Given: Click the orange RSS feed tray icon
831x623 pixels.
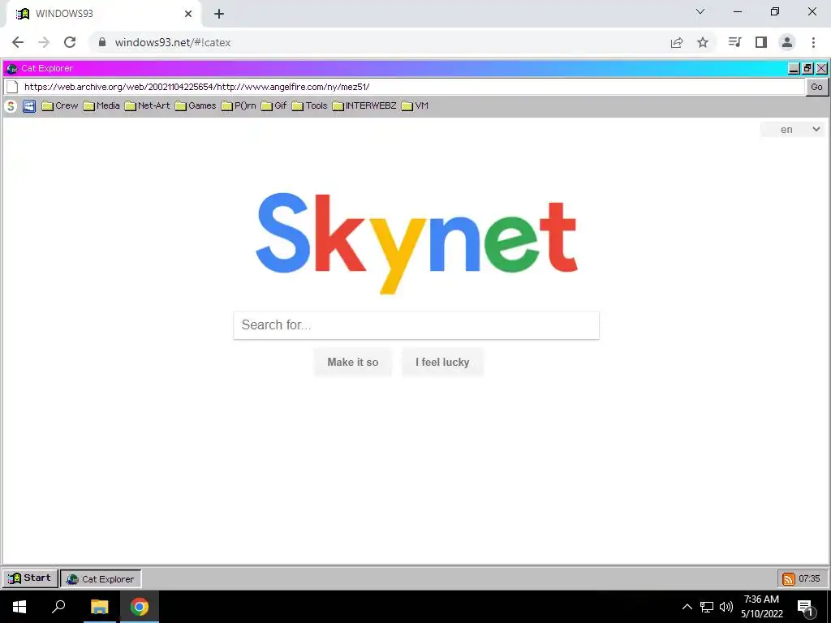Looking at the screenshot, I should coord(788,579).
